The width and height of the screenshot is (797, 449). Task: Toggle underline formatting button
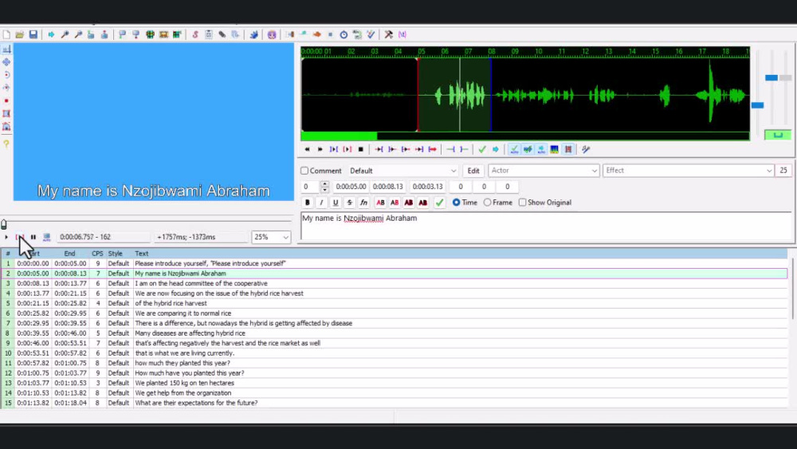336,203
